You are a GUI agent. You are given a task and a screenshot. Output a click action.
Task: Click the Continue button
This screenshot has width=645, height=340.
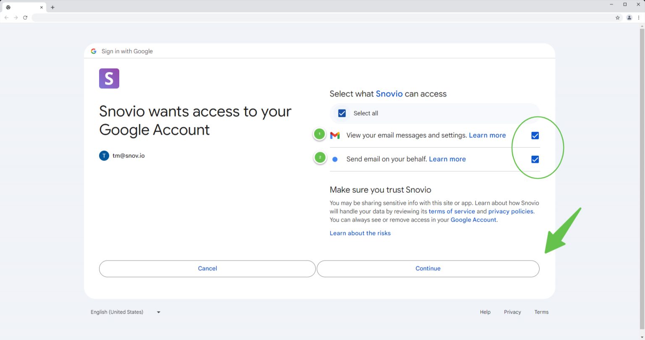pos(428,269)
